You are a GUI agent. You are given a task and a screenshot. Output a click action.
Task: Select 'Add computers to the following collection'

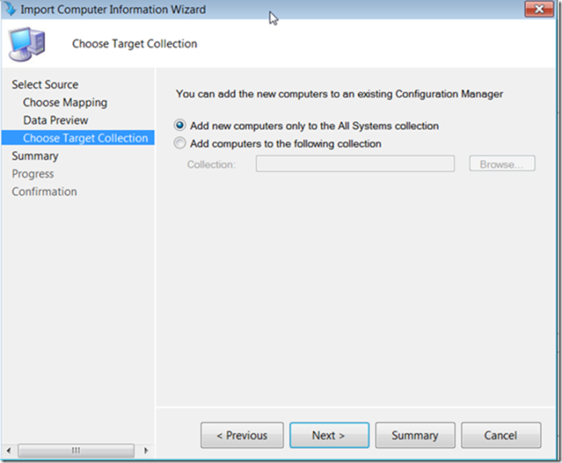tap(180, 144)
